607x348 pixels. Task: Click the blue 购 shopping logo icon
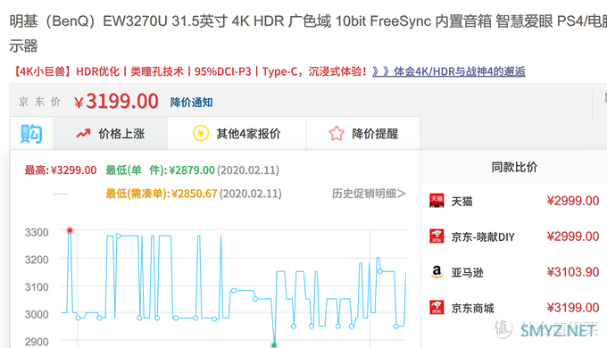coord(31,134)
